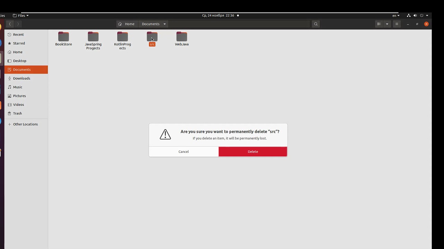Open the en keyboard layout menu
The width and height of the screenshot is (444, 249).
pyautogui.click(x=396, y=16)
